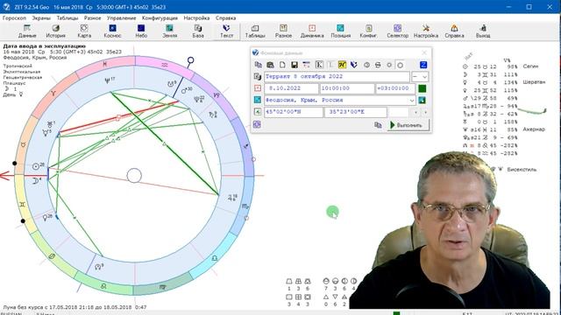This screenshot has height=315, width=561.
Task: Click the dark green square beside time zone
Action: pyautogui.click(x=423, y=88)
